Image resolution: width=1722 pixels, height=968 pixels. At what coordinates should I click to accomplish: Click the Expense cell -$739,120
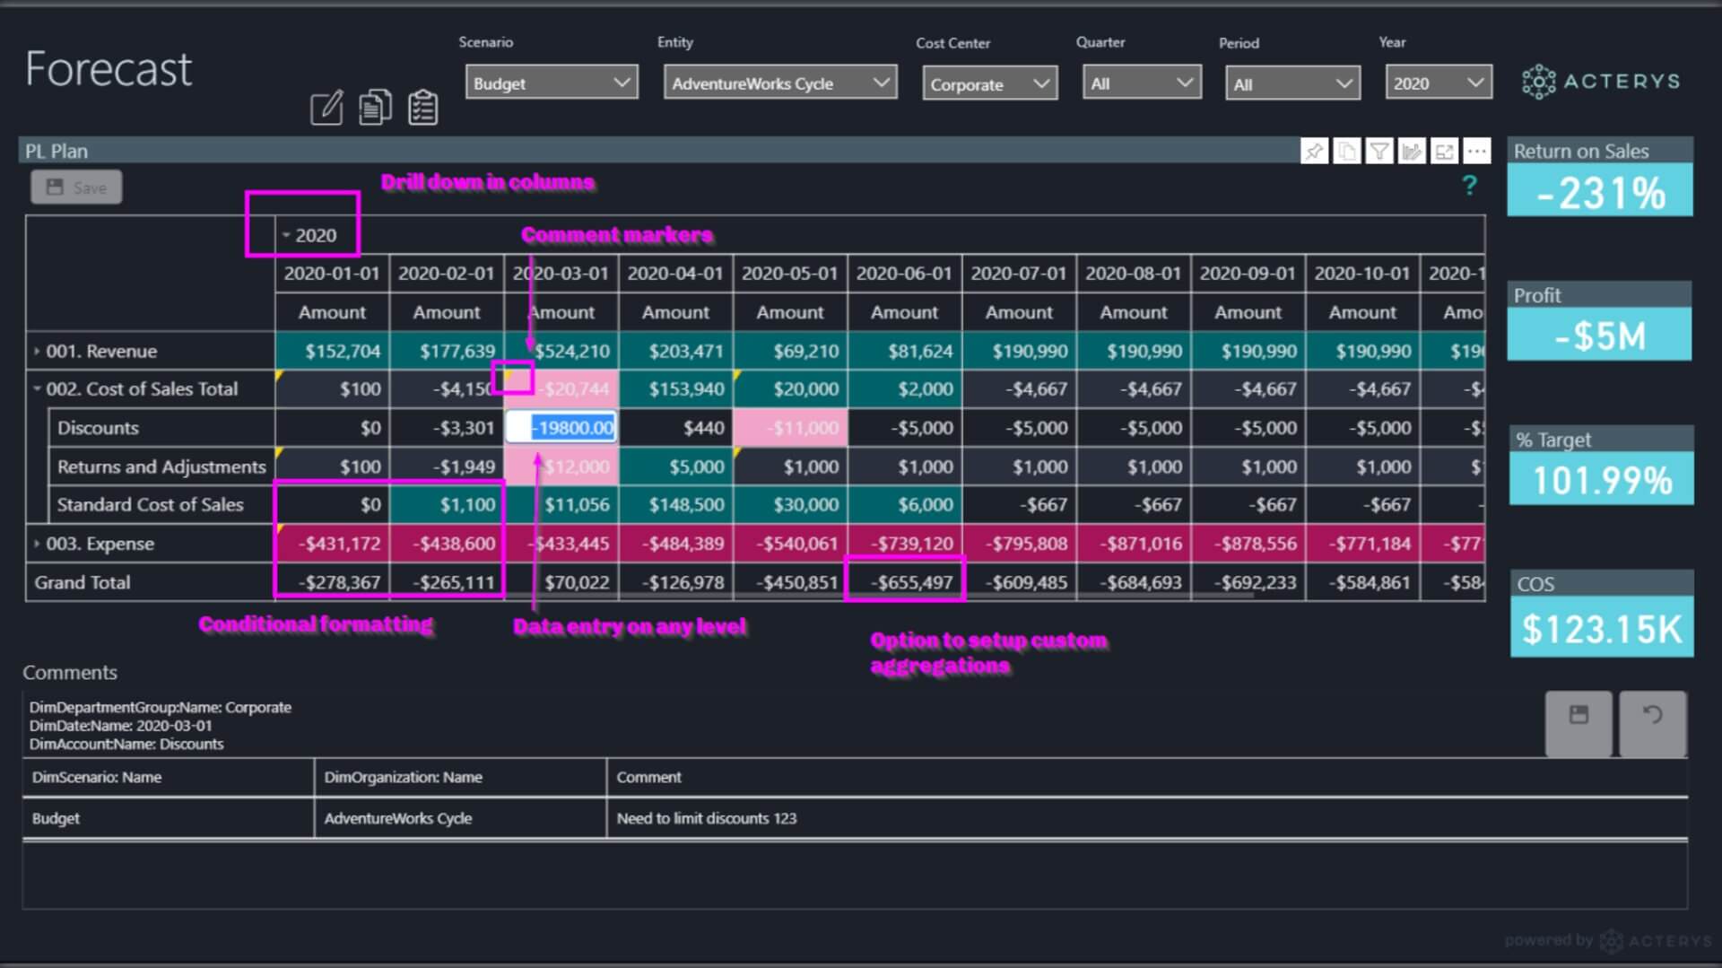point(904,544)
